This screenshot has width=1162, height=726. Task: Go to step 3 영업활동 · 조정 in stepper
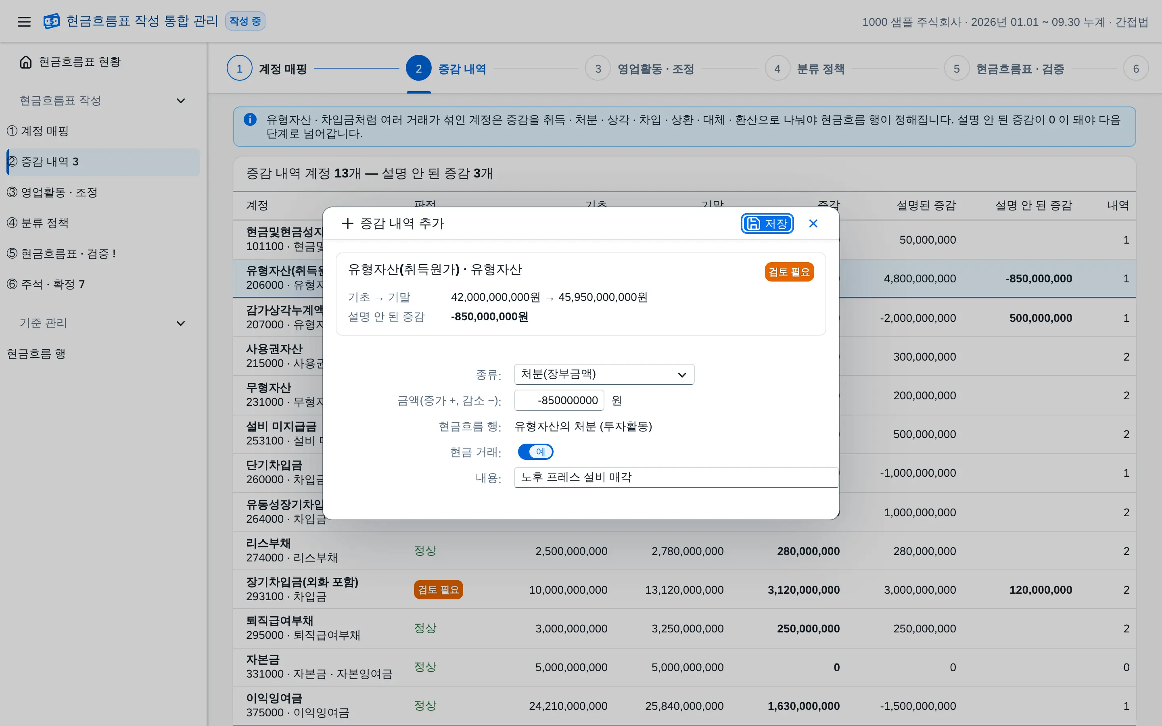(640, 69)
